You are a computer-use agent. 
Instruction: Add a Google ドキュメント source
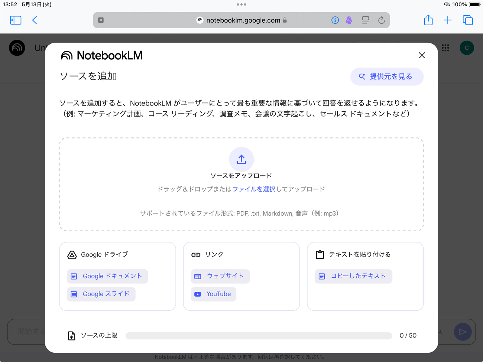tap(107, 276)
